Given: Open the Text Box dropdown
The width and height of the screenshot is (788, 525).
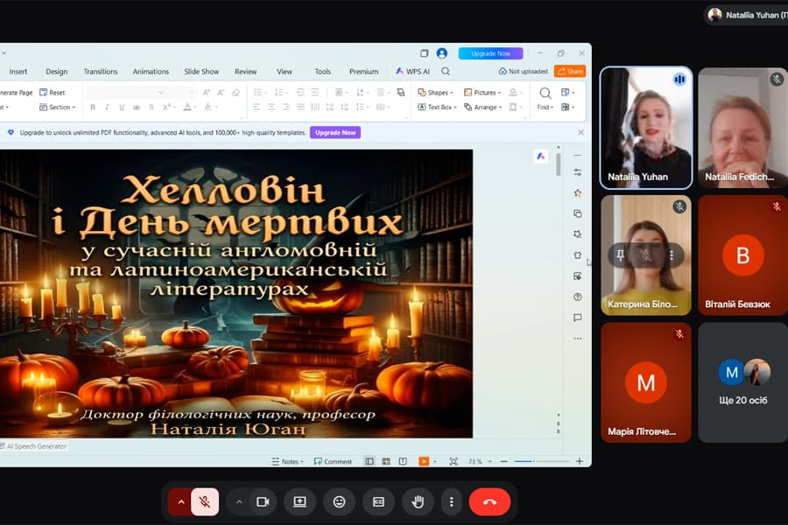Looking at the screenshot, I should (x=437, y=107).
